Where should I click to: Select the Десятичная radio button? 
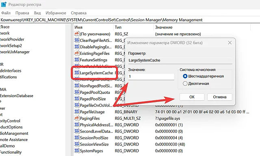[185, 83]
